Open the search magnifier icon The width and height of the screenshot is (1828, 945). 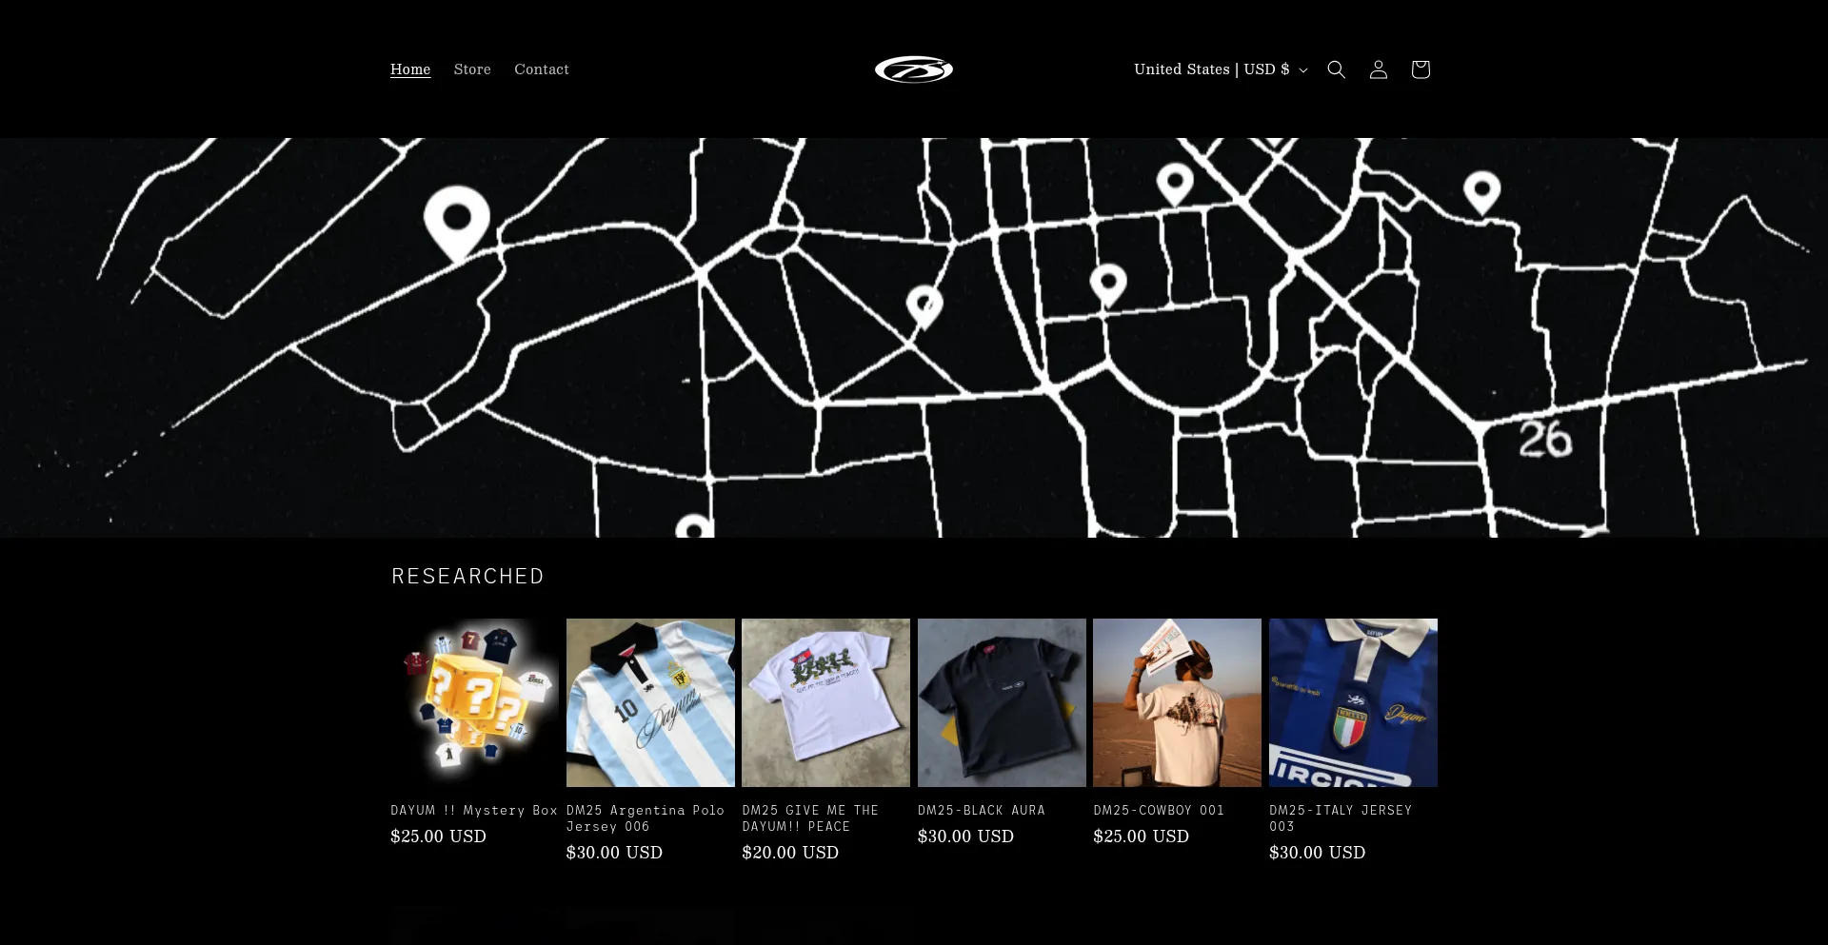tap(1336, 69)
